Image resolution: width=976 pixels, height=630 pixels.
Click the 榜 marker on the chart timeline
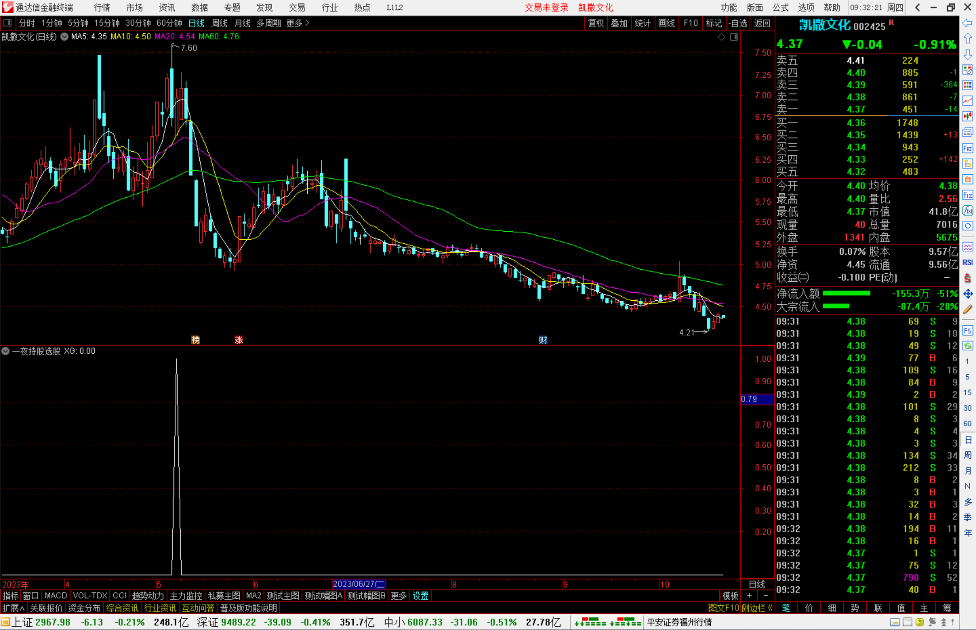[196, 340]
